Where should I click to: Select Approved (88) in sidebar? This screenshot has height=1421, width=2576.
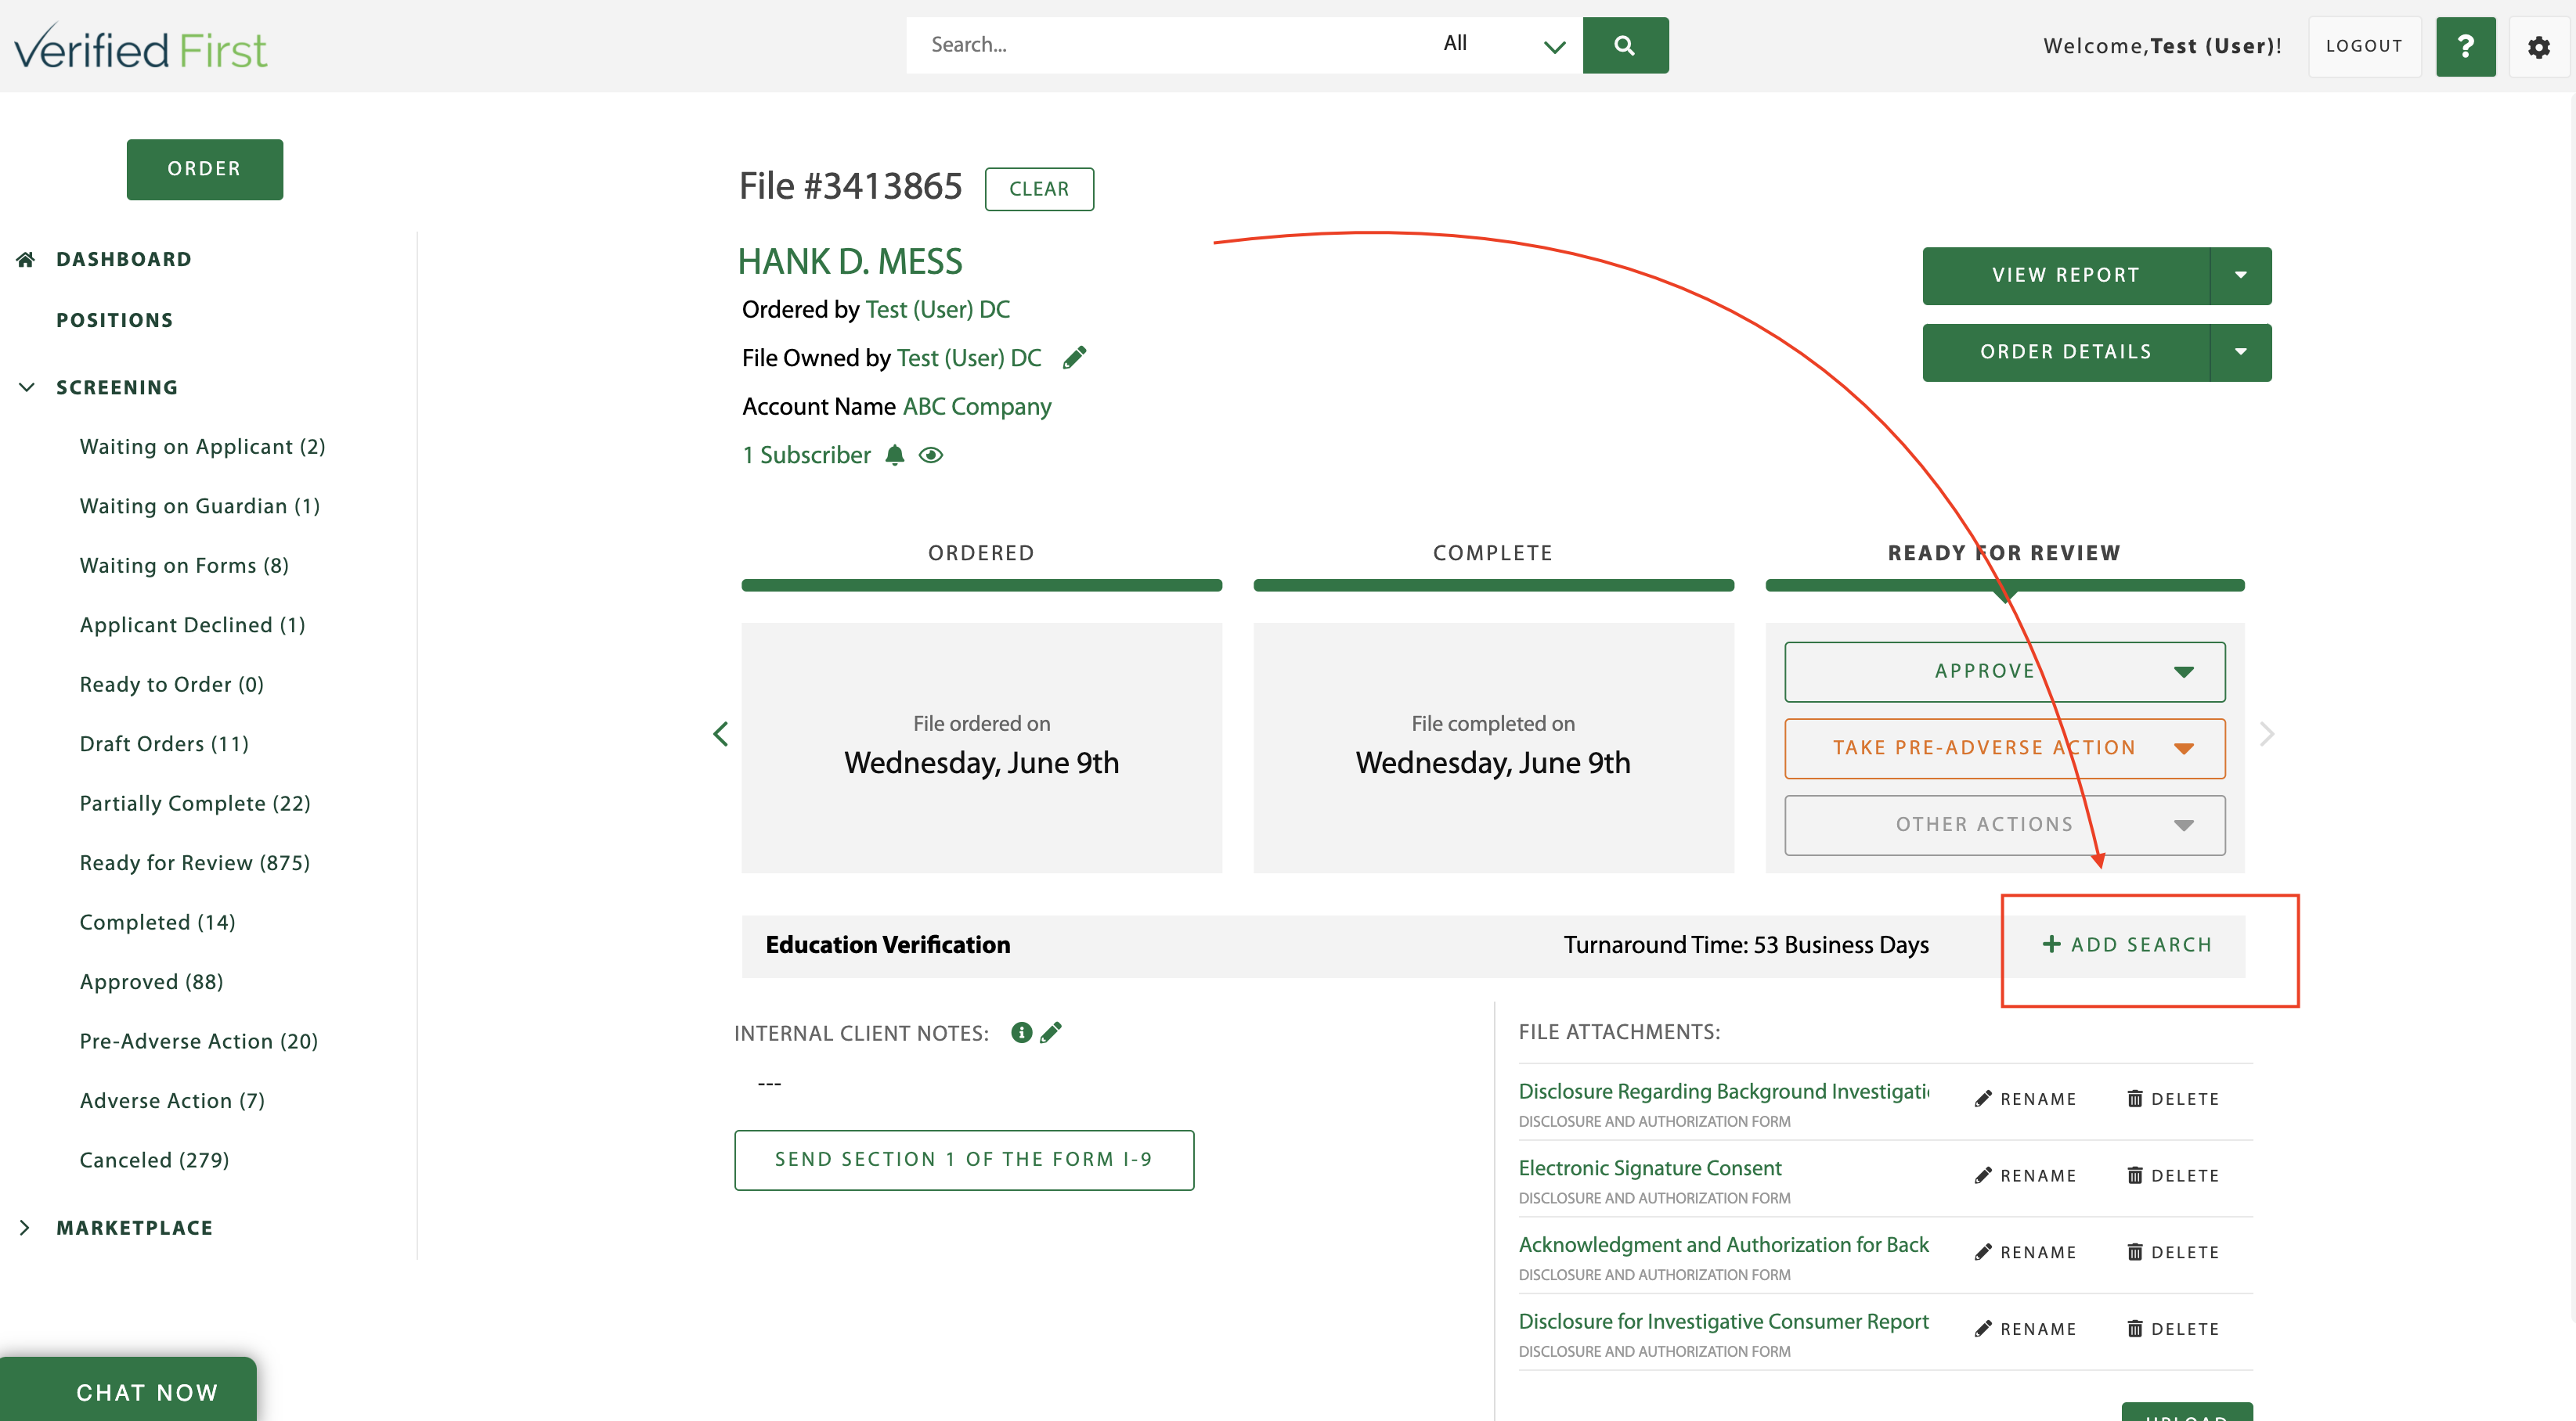click(x=152, y=982)
